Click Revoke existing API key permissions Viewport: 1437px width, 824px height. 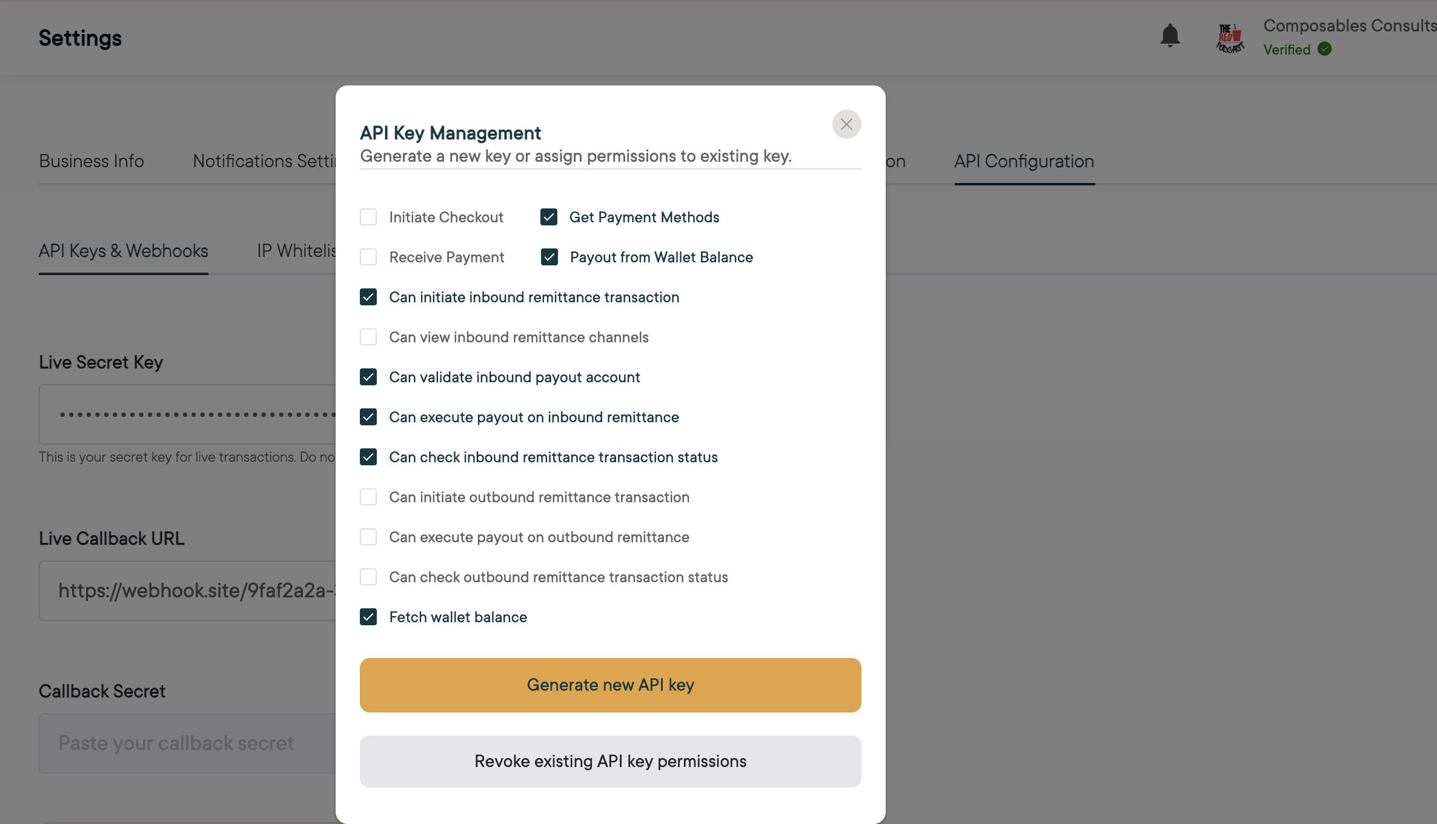pyautogui.click(x=610, y=761)
